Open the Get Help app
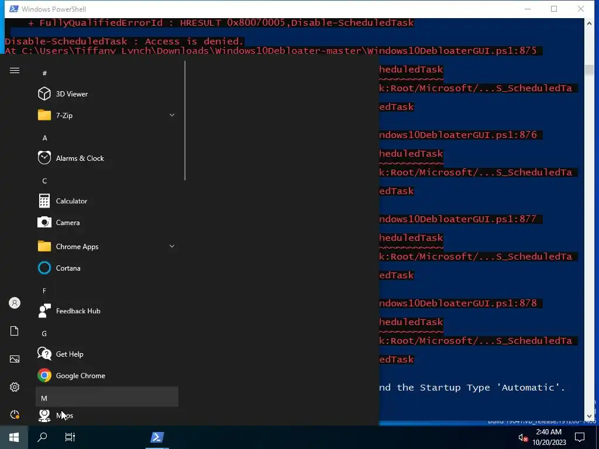Viewport: 599px width, 449px height. point(107,354)
